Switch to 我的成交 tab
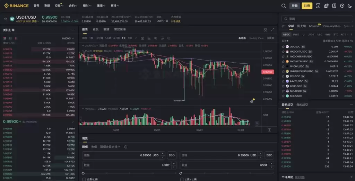The height and width of the screenshot is (181, 355). coord(302,105)
